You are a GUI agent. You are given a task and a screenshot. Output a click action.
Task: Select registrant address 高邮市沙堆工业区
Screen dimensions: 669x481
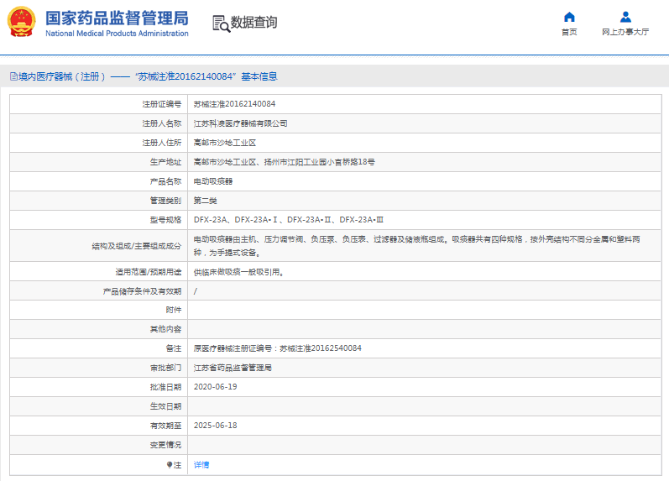coord(225,143)
